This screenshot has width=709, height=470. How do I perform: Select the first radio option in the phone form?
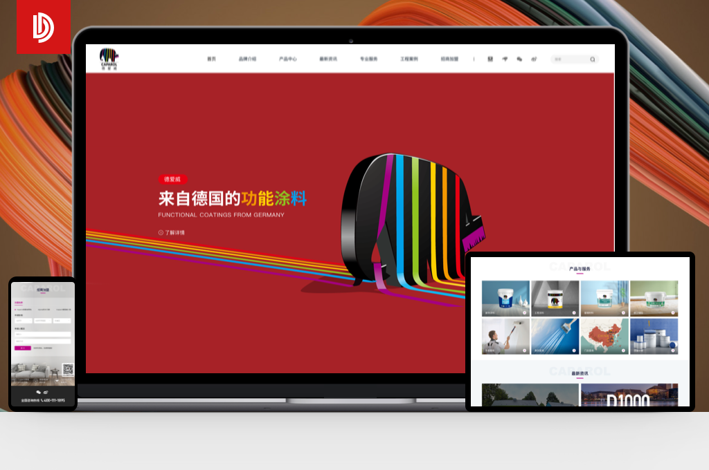pyautogui.click(x=15, y=309)
